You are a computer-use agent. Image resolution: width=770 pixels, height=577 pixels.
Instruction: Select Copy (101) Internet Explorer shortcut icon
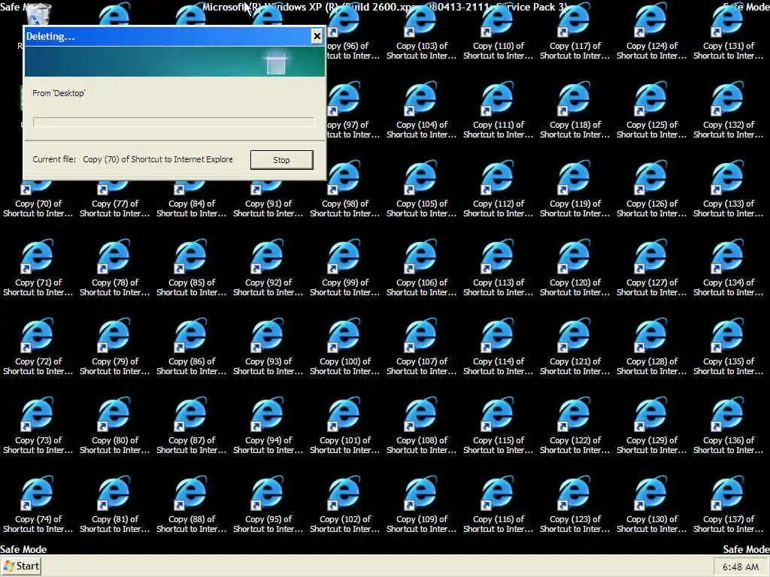(x=344, y=414)
